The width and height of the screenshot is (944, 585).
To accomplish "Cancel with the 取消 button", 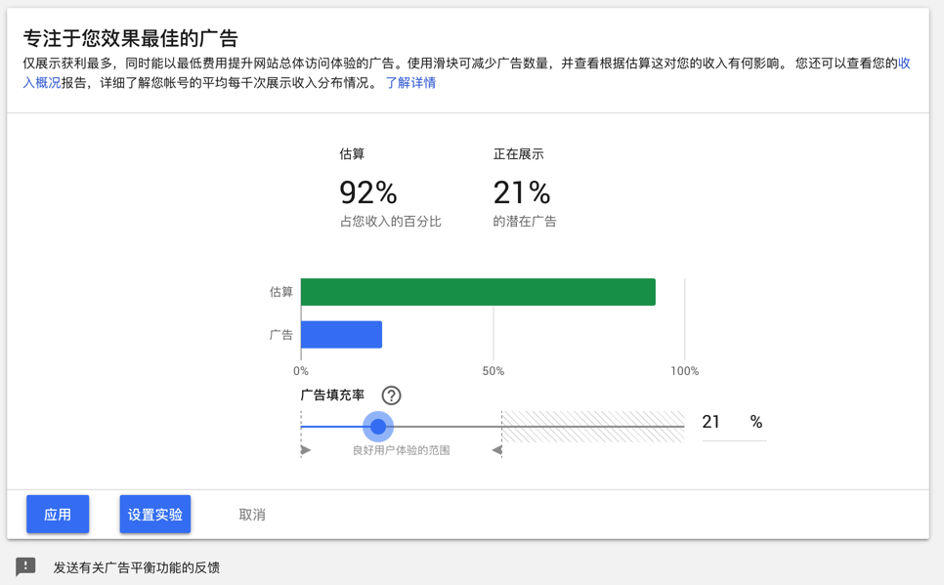I will pyautogui.click(x=252, y=515).
